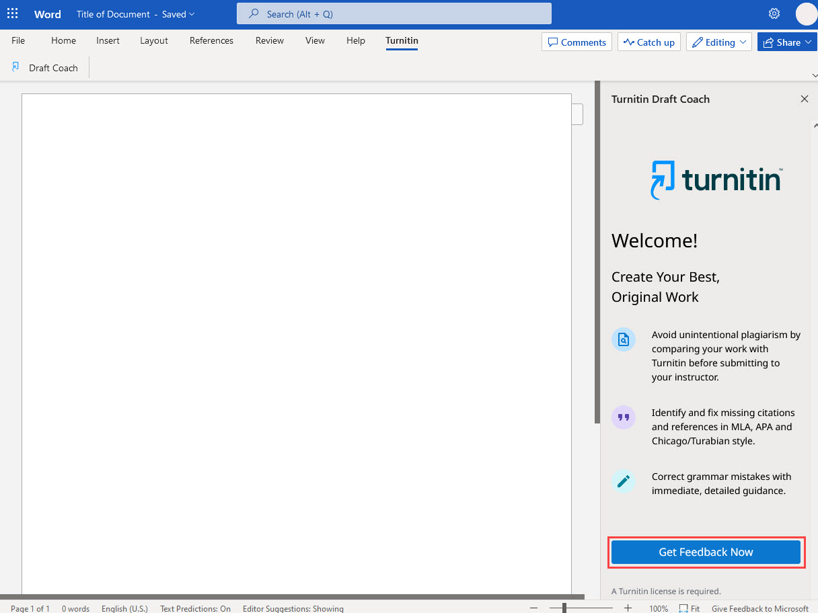Launch Draft Coach from the ribbon

(45, 68)
